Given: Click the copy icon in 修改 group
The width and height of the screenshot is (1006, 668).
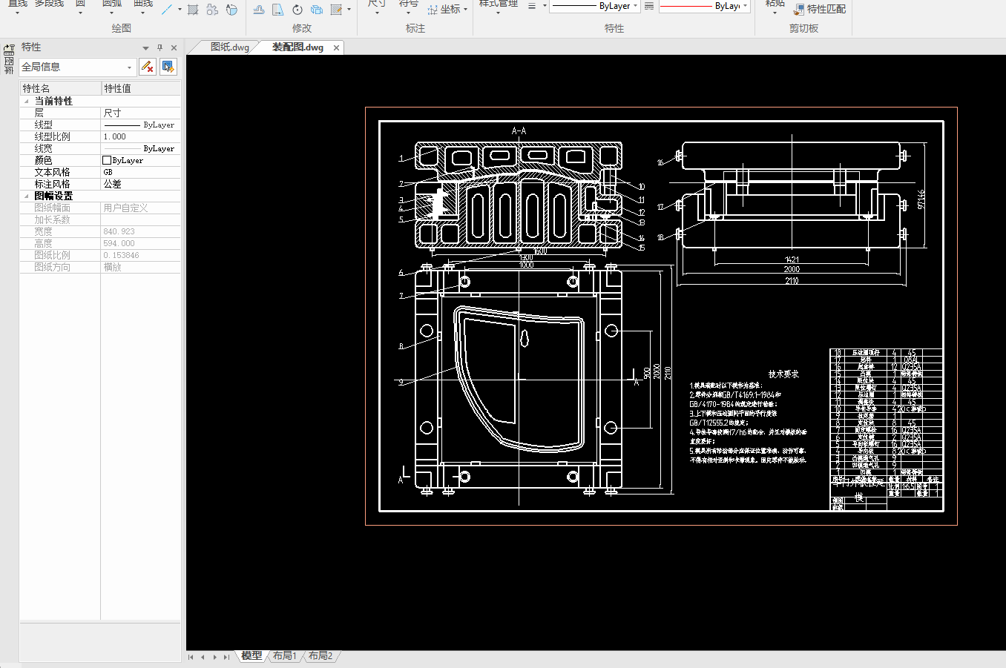Looking at the screenshot, I should coord(317,10).
